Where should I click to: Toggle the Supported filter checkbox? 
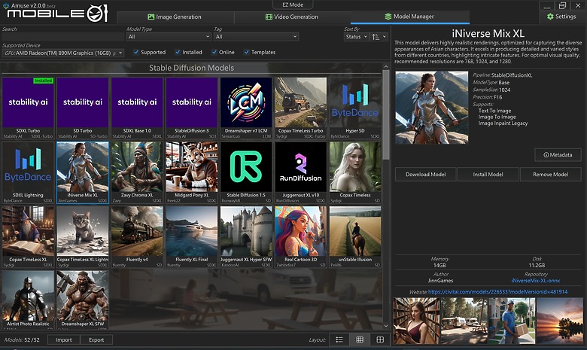point(136,53)
